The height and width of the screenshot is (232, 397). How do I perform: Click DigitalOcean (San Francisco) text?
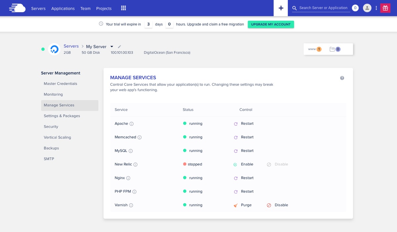point(167,52)
